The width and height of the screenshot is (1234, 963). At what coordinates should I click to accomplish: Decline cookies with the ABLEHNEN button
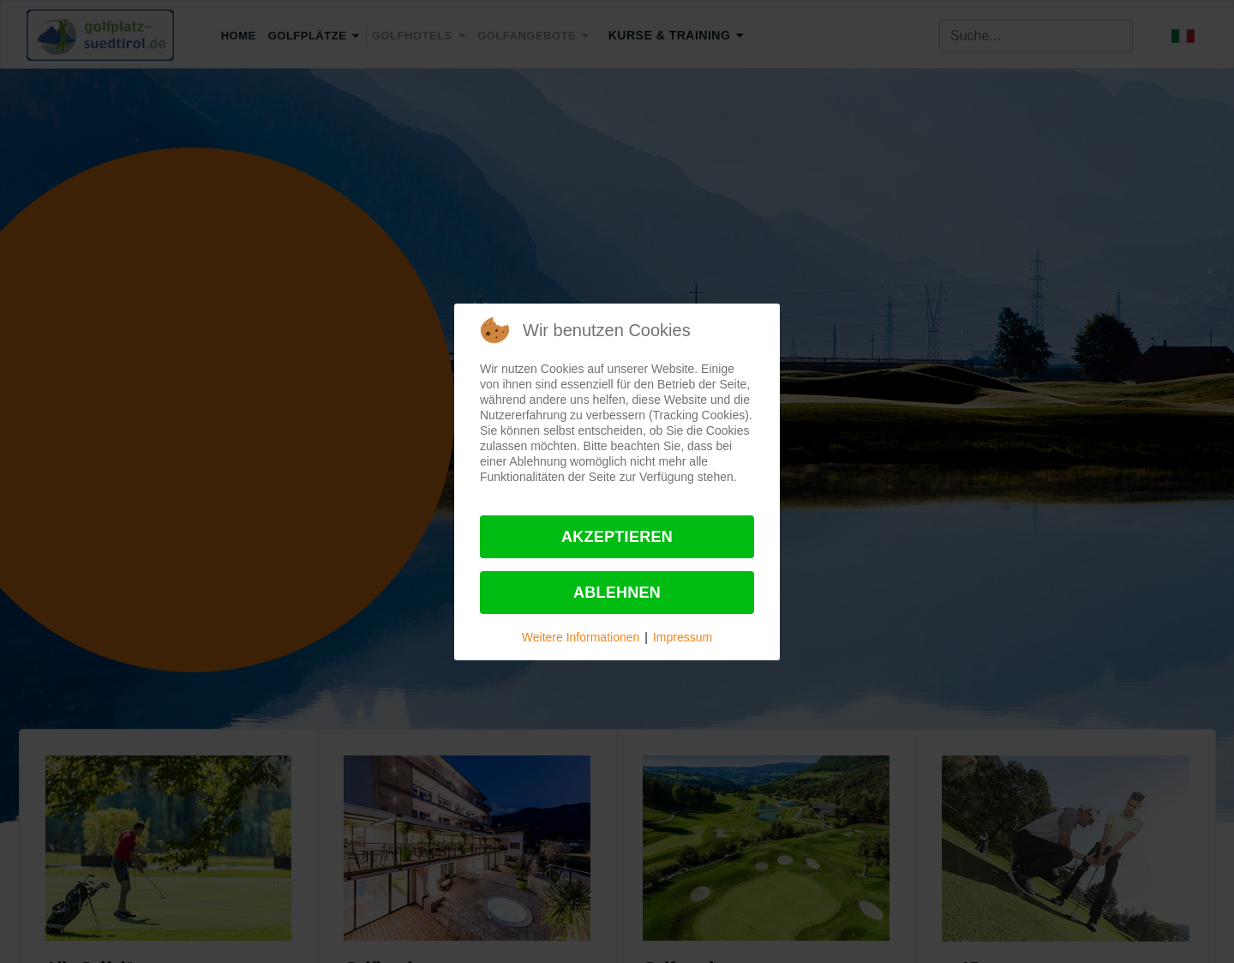[x=617, y=593]
